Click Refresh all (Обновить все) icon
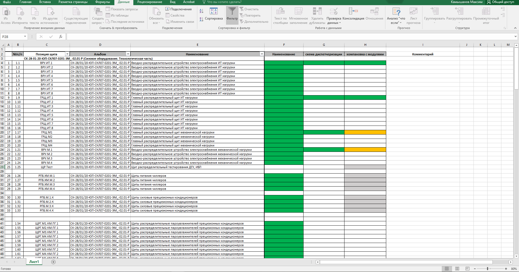The height and width of the screenshot is (272, 519). pos(156,12)
